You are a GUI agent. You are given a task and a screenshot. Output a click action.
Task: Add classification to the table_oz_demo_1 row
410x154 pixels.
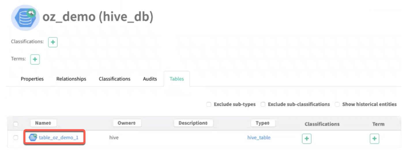(306, 139)
